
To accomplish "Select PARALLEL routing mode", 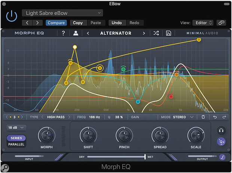I will pos(16,145).
